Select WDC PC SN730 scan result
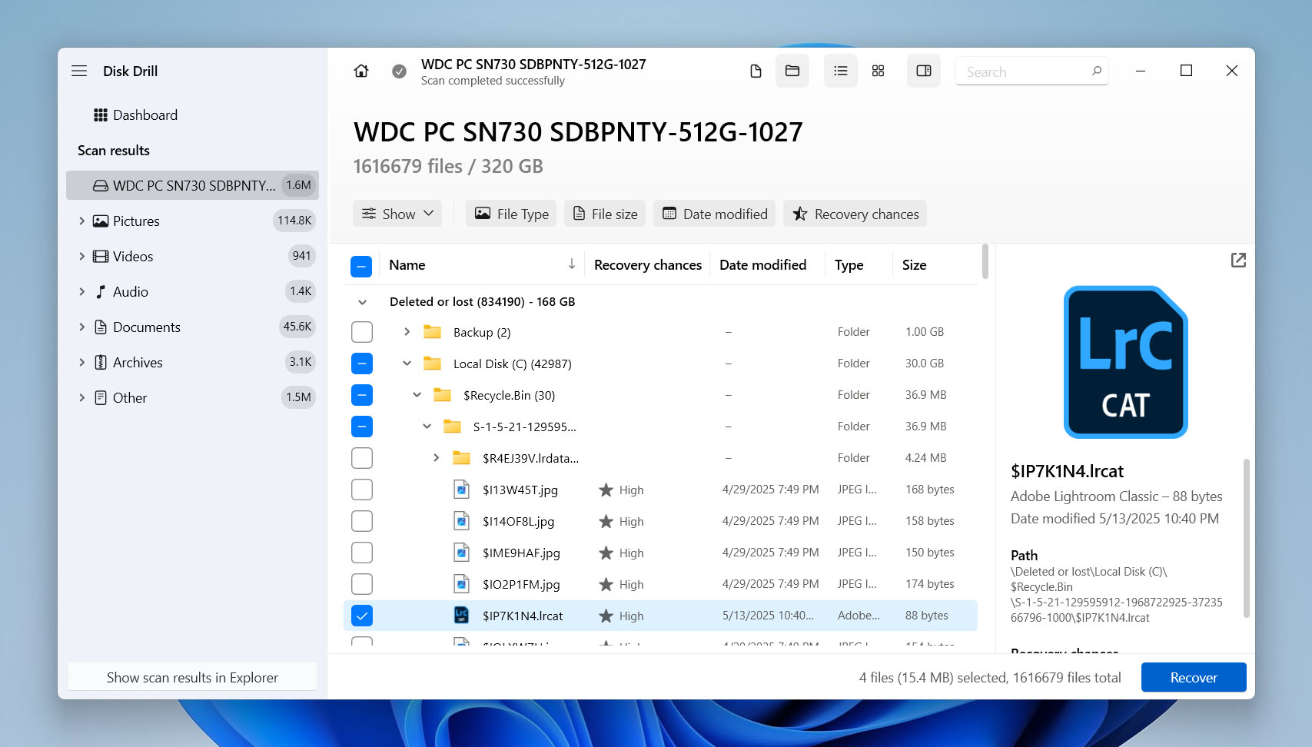Screen dimensions: 1312x747 pos(192,185)
